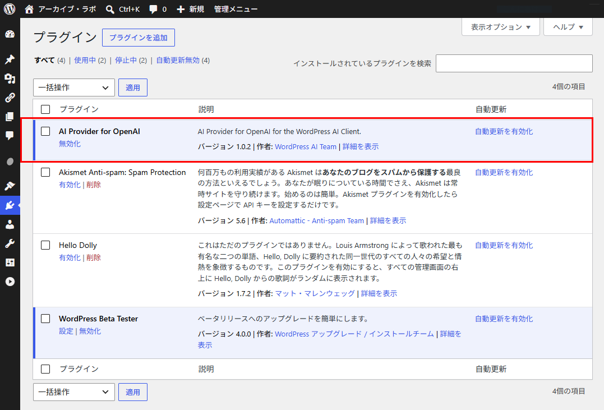604x410 pixels.
Task: Expand the ヘルプ panel
Action: pyautogui.click(x=568, y=27)
